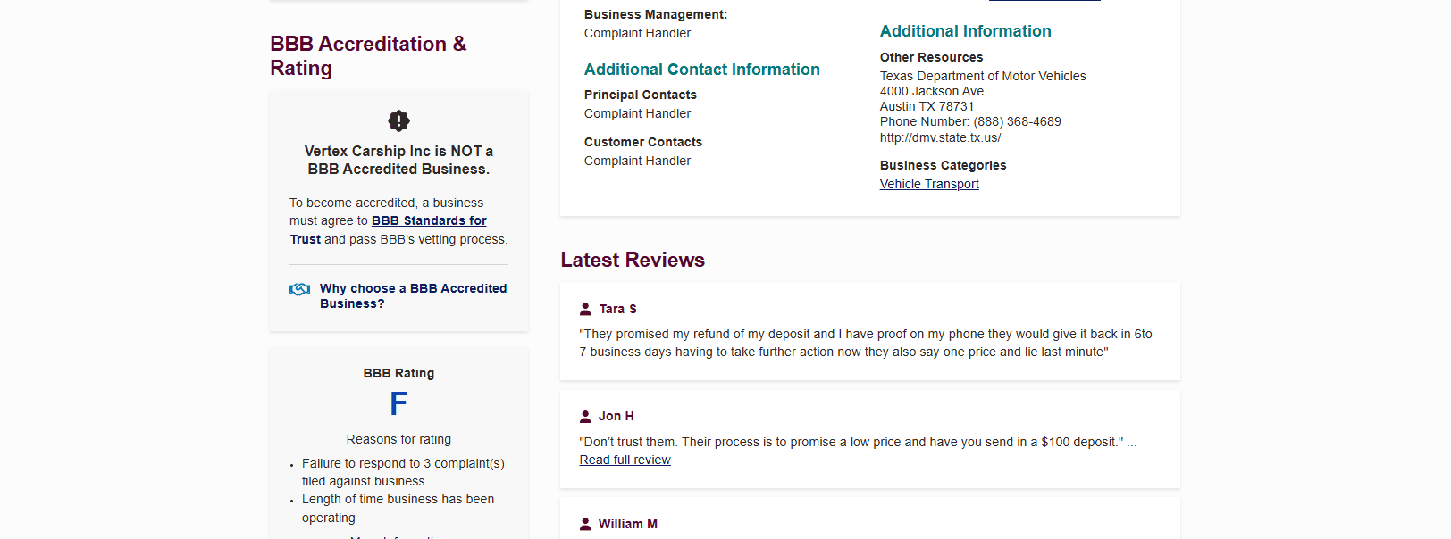1451x539 pixels.
Task: Click Tara S reviewer avatar icon
Action: (x=585, y=309)
